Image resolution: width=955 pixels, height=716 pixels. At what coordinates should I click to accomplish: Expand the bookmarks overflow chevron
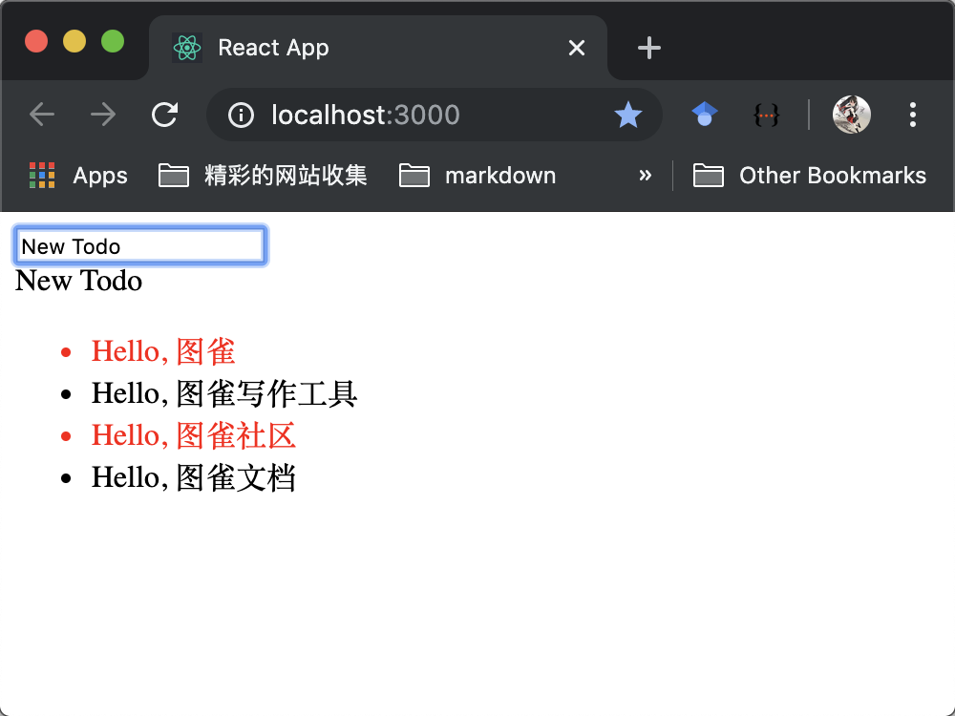646,175
